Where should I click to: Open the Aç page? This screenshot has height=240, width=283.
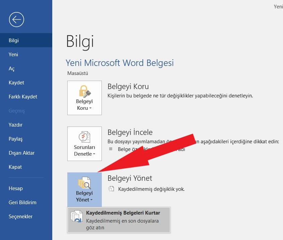tap(12, 69)
